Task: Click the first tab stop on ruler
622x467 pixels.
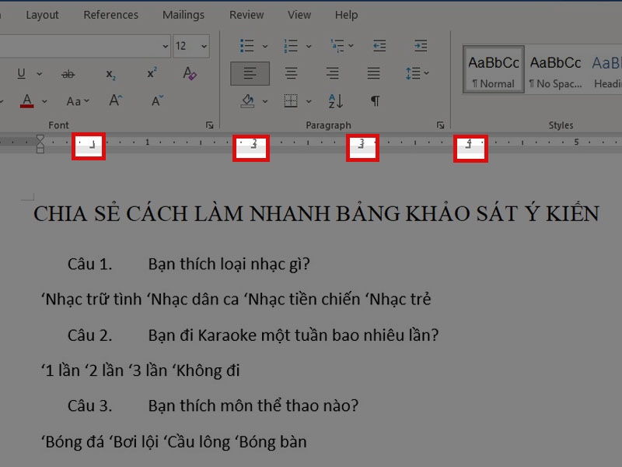Action: [92, 145]
